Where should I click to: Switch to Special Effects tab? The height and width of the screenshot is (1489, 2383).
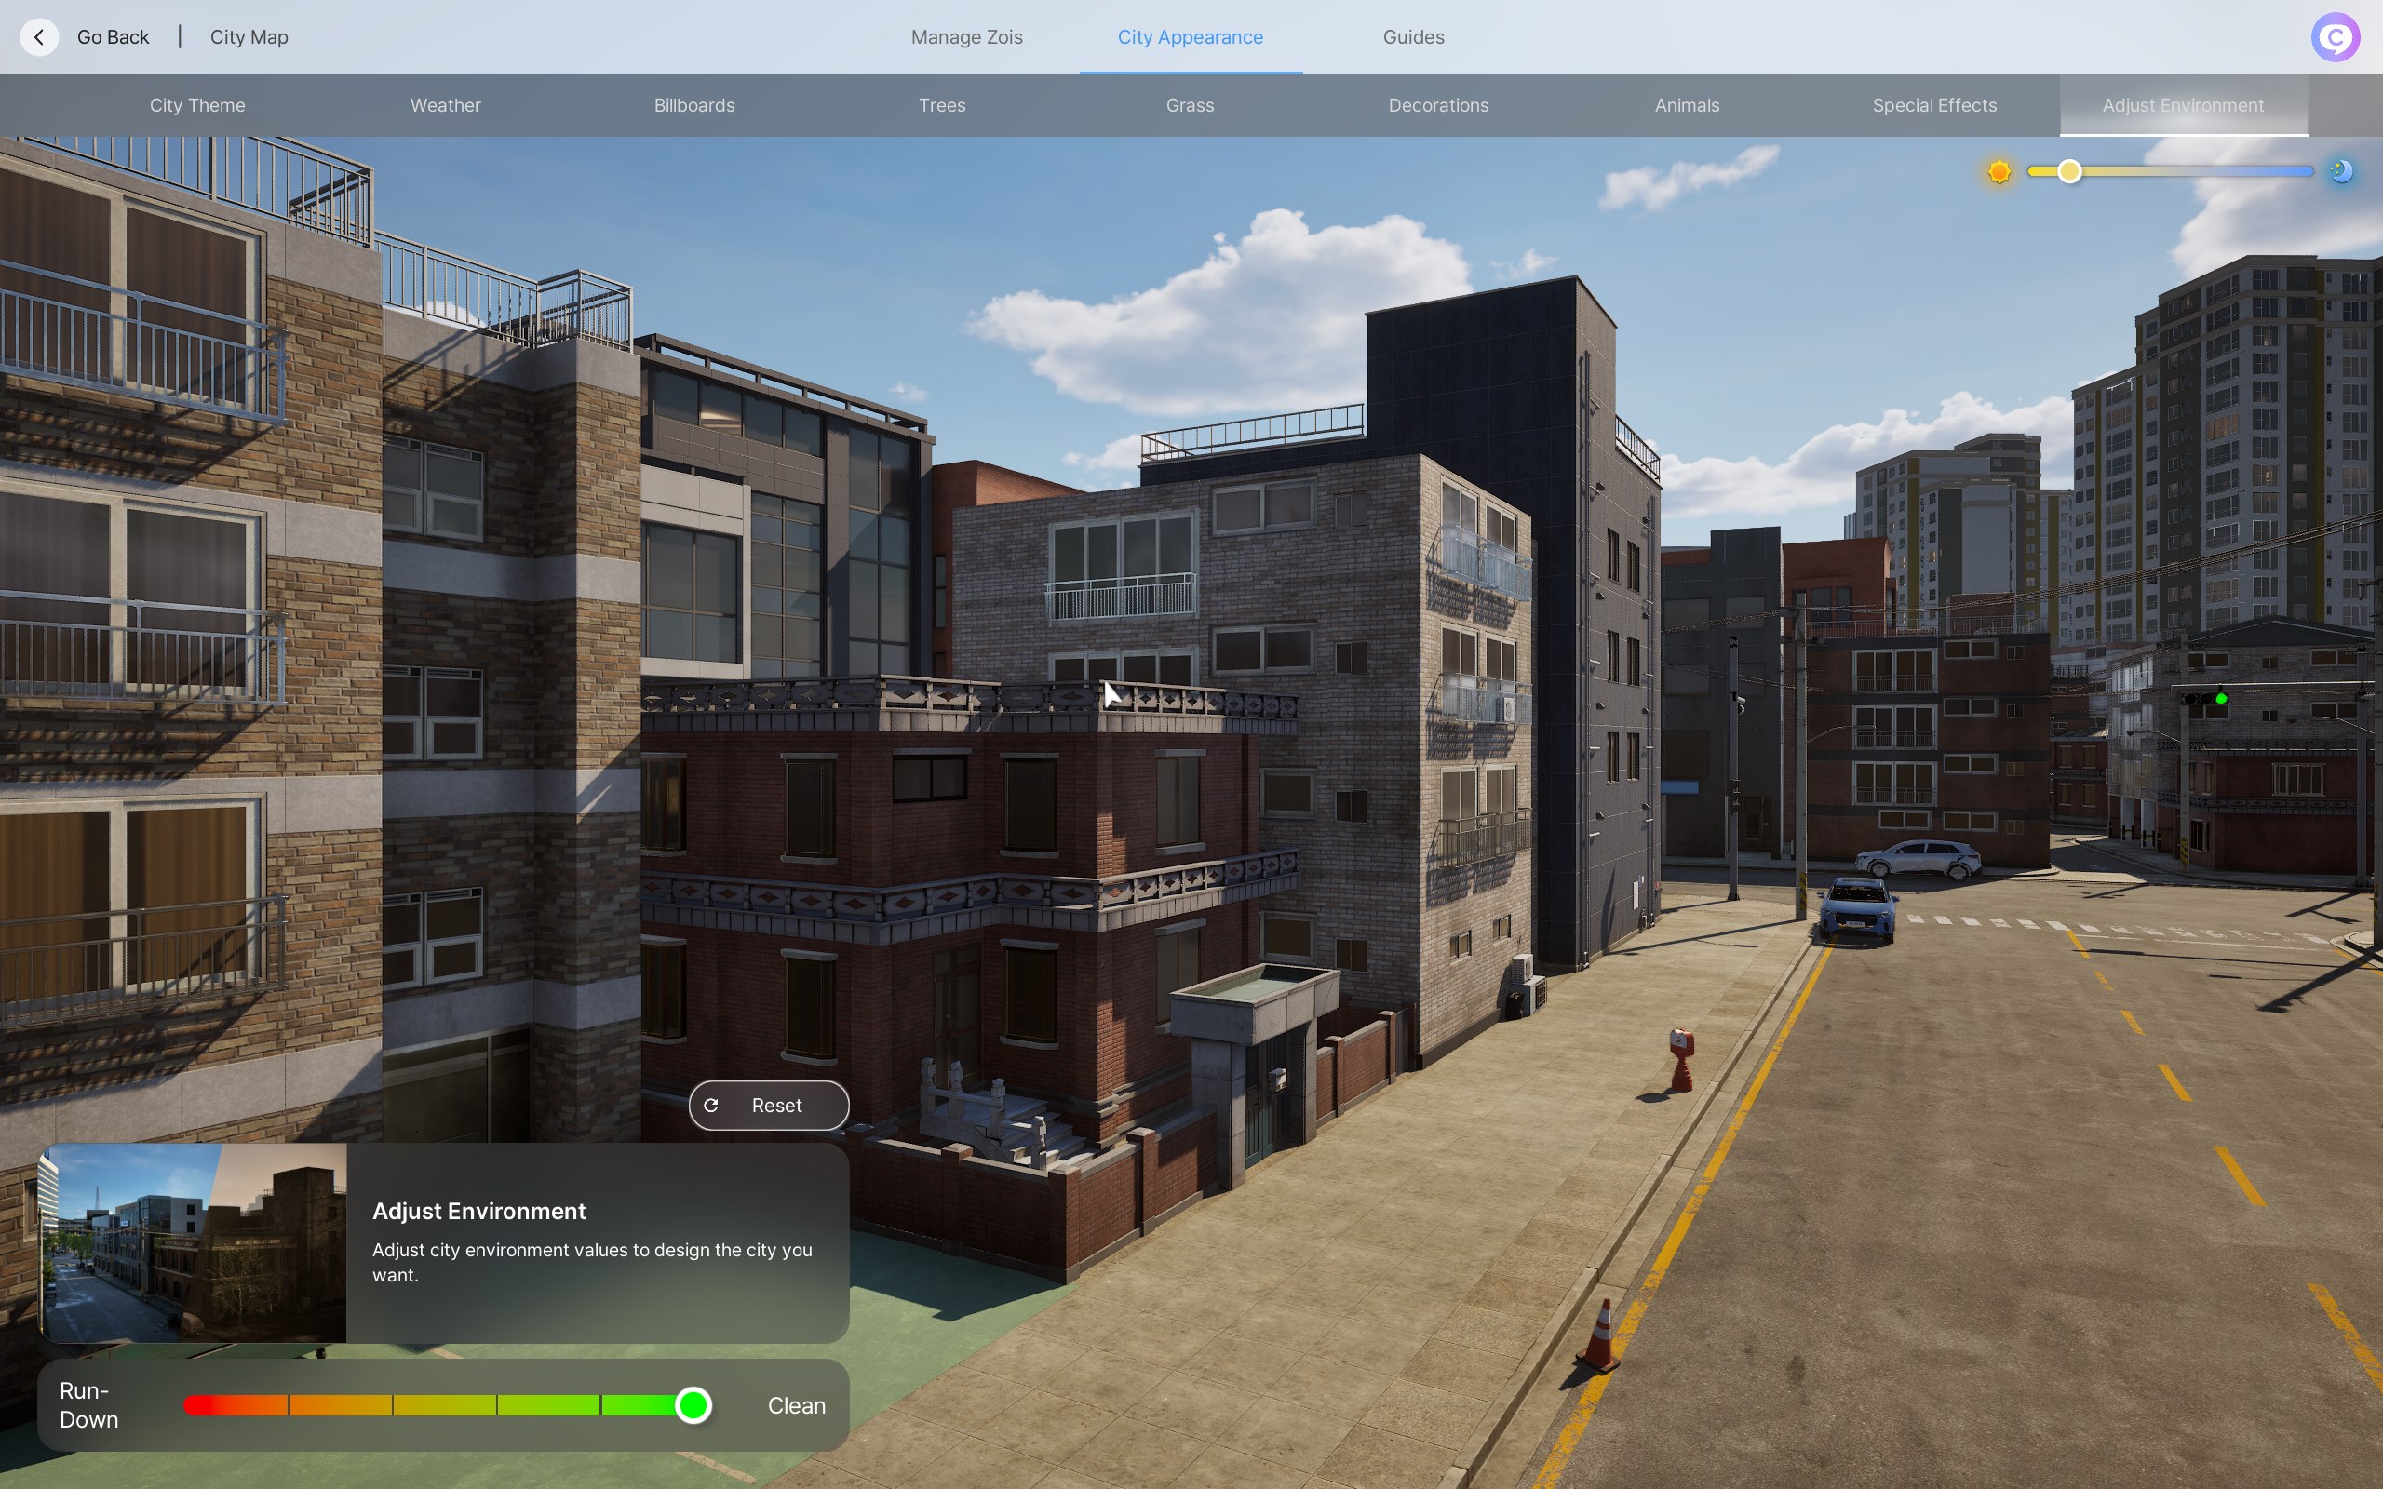coord(1934,105)
